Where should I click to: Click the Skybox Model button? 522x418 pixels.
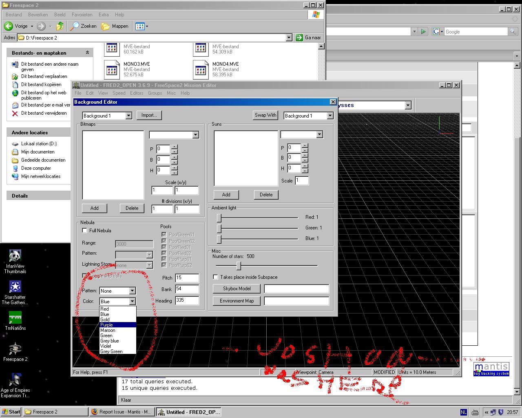(237, 289)
